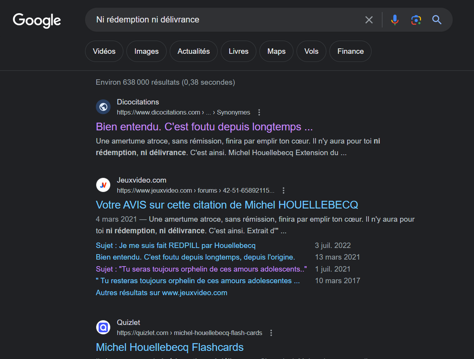Click the Google logo
474x359 pixels.
37,20
